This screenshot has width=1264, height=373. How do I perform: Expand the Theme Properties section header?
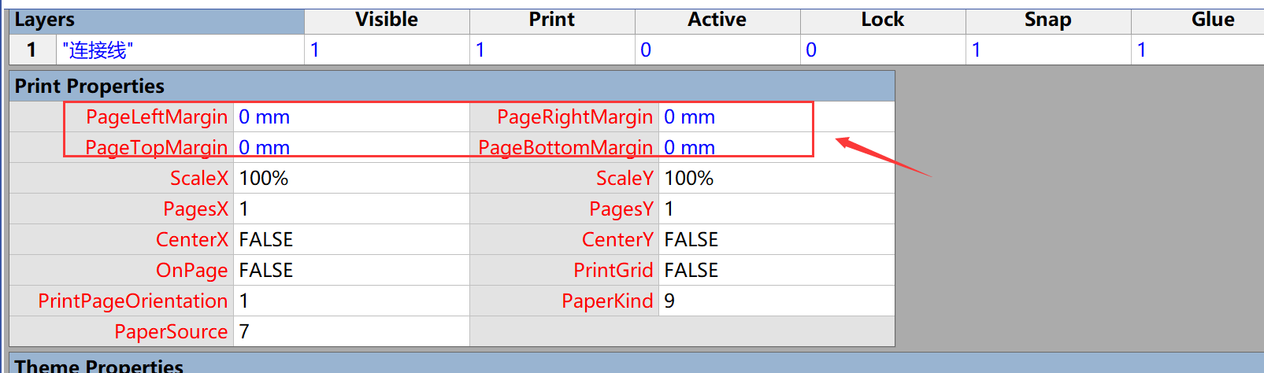click(x=99, y=366)
